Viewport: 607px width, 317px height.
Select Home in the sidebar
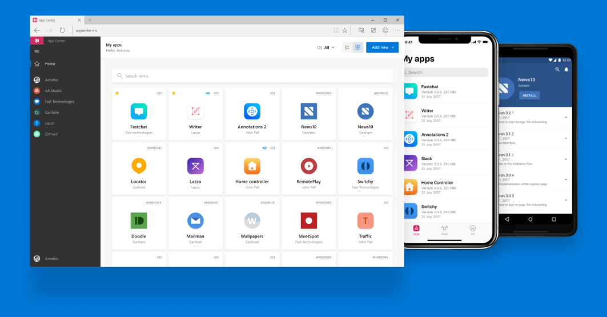pos(65,63)
